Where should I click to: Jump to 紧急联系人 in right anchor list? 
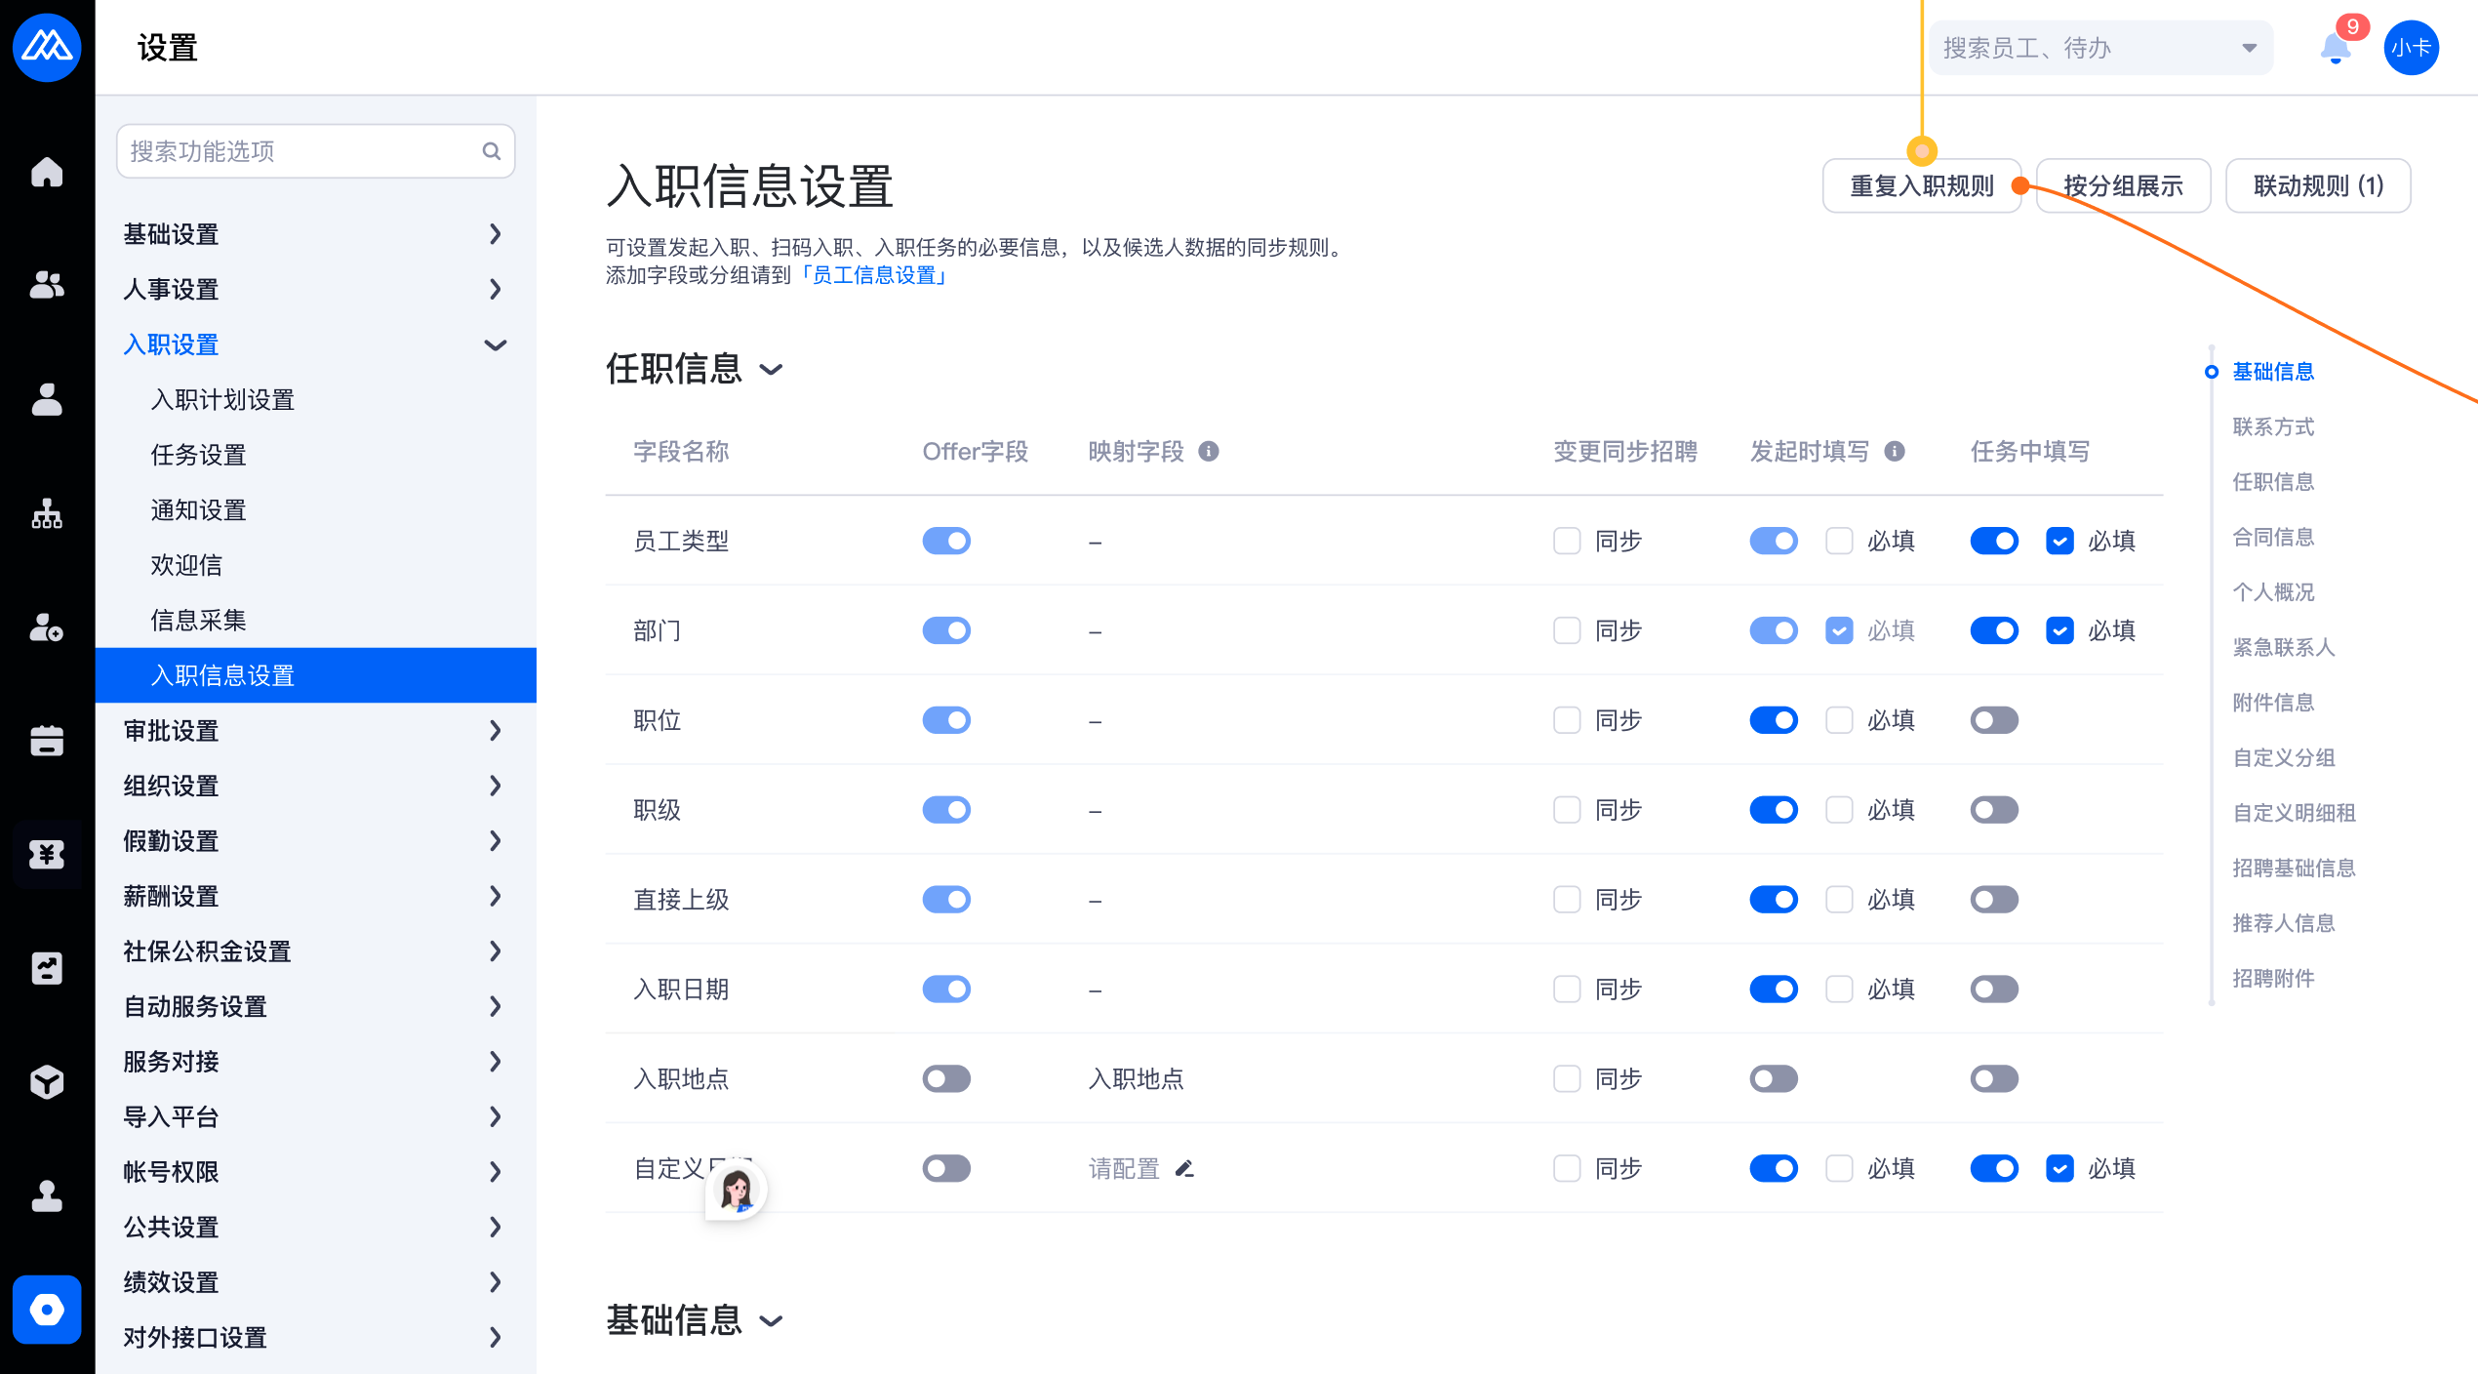(x=2283, y=647)
